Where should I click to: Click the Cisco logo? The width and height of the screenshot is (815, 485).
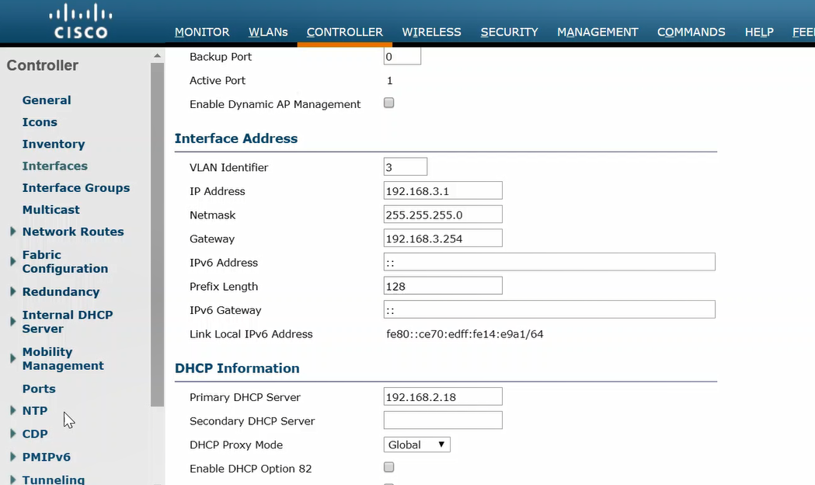click(81, 21)
